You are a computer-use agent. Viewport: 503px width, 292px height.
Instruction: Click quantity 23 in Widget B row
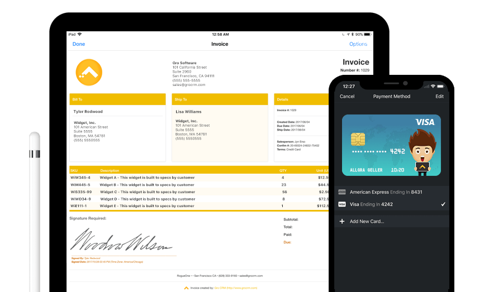point(283,185)
